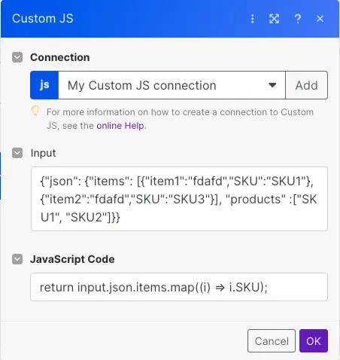This screenshot has height=360, width=340.
Task: Cancel the Custom JS settings
Action: 272,341
